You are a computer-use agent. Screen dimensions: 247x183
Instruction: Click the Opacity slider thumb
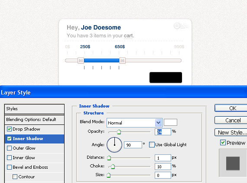click(x=119, y=132)
